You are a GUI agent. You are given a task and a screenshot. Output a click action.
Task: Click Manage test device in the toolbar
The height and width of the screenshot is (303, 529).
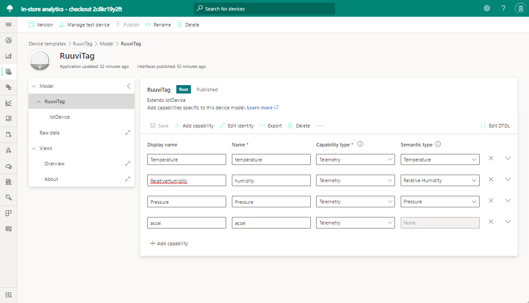tap(84, 25)
